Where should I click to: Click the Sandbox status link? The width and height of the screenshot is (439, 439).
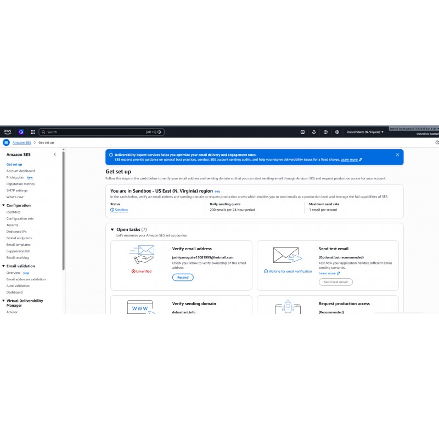[x=119, y=210]
